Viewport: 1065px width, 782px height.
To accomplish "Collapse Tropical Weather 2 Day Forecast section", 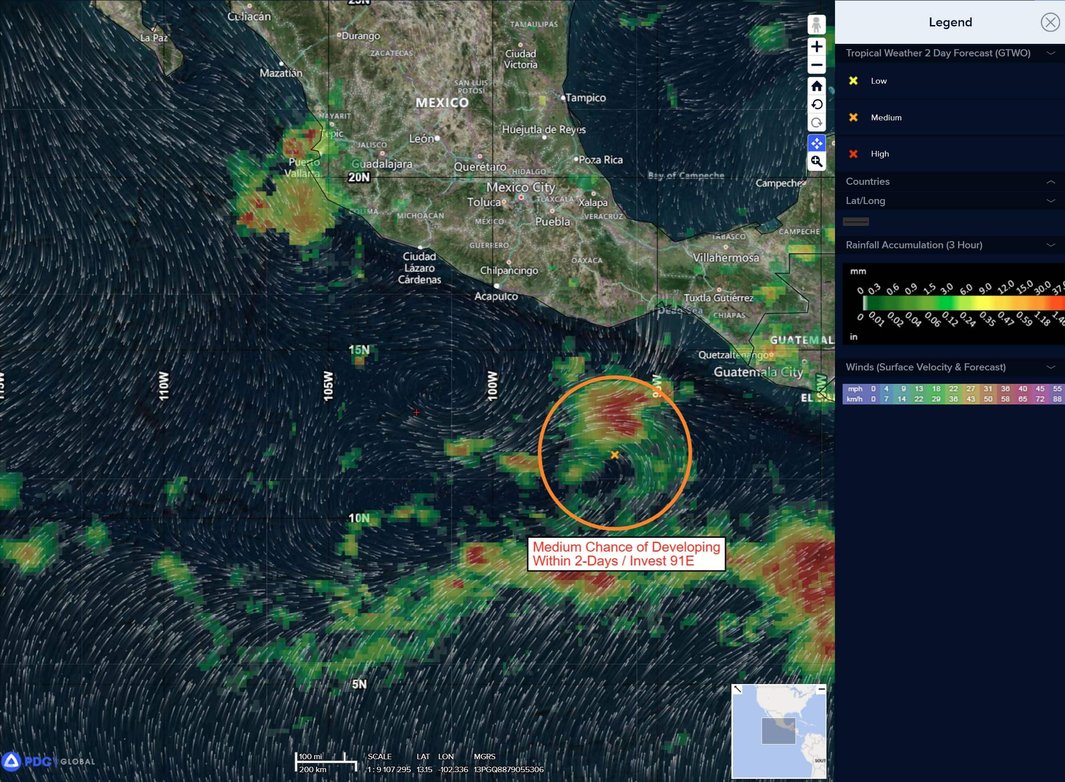I will [x=1050, y=53].
